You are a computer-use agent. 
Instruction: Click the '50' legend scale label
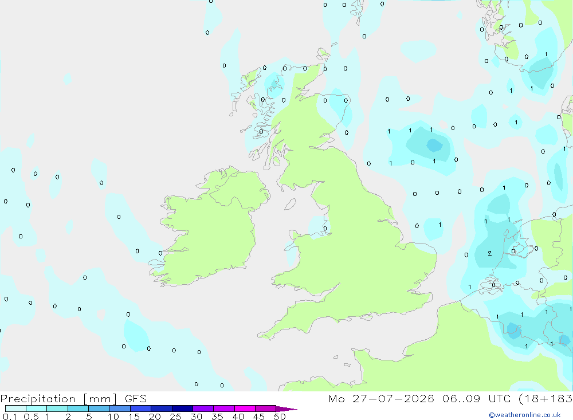[x=280, y=417]
